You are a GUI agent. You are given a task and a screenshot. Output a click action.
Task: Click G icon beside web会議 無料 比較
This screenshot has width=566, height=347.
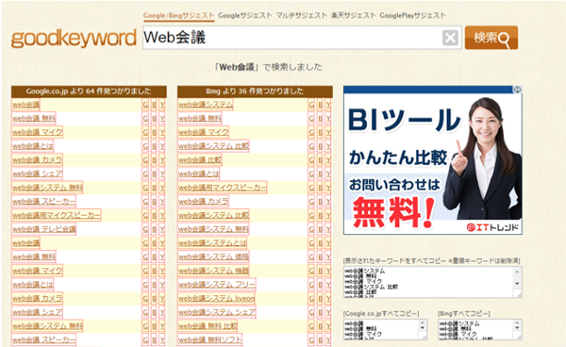[311, 326]
